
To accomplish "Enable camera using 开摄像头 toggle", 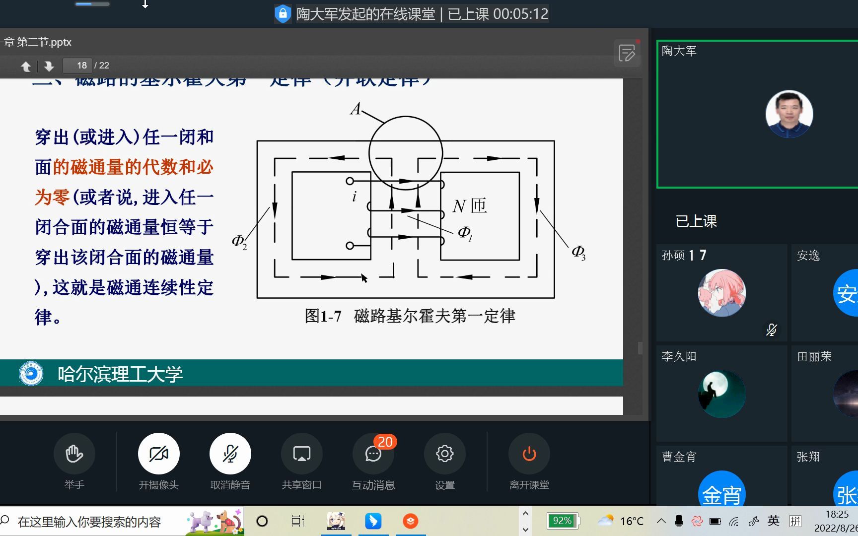I will 159,453.
